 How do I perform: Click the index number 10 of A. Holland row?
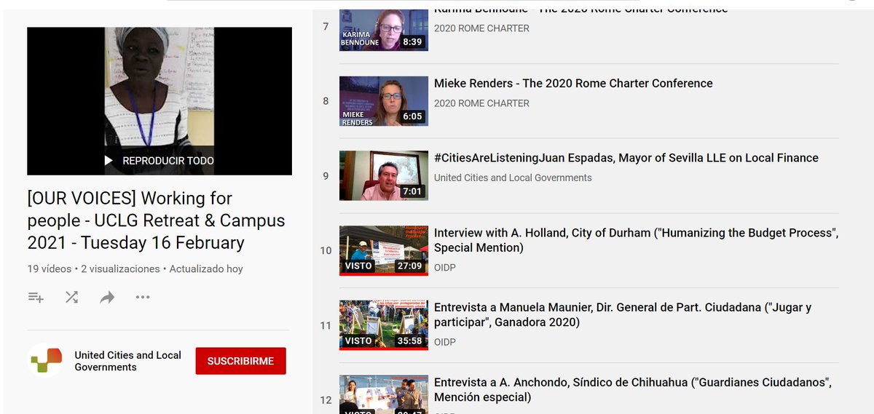pyautogui.click(x=326, y=250)
